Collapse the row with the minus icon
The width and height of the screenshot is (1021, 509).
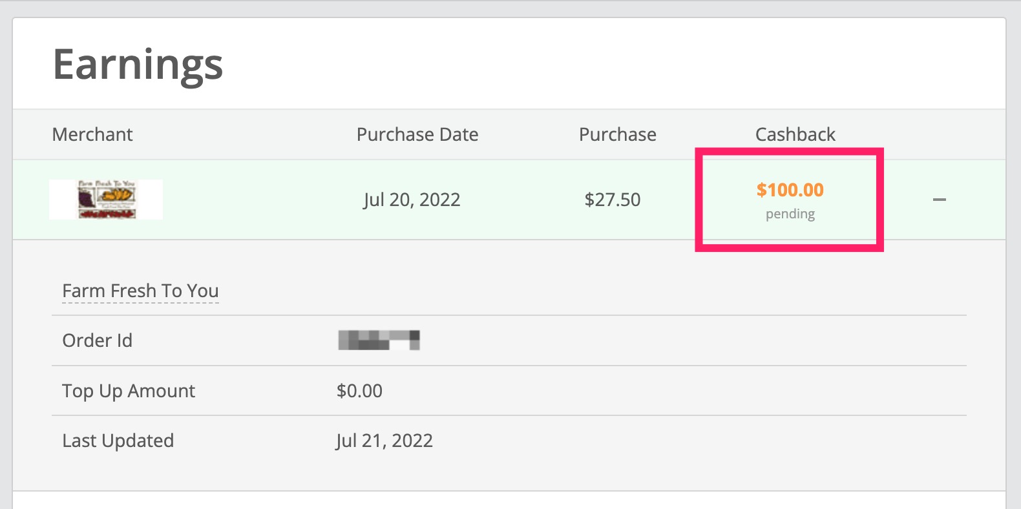tap(940, 200)
